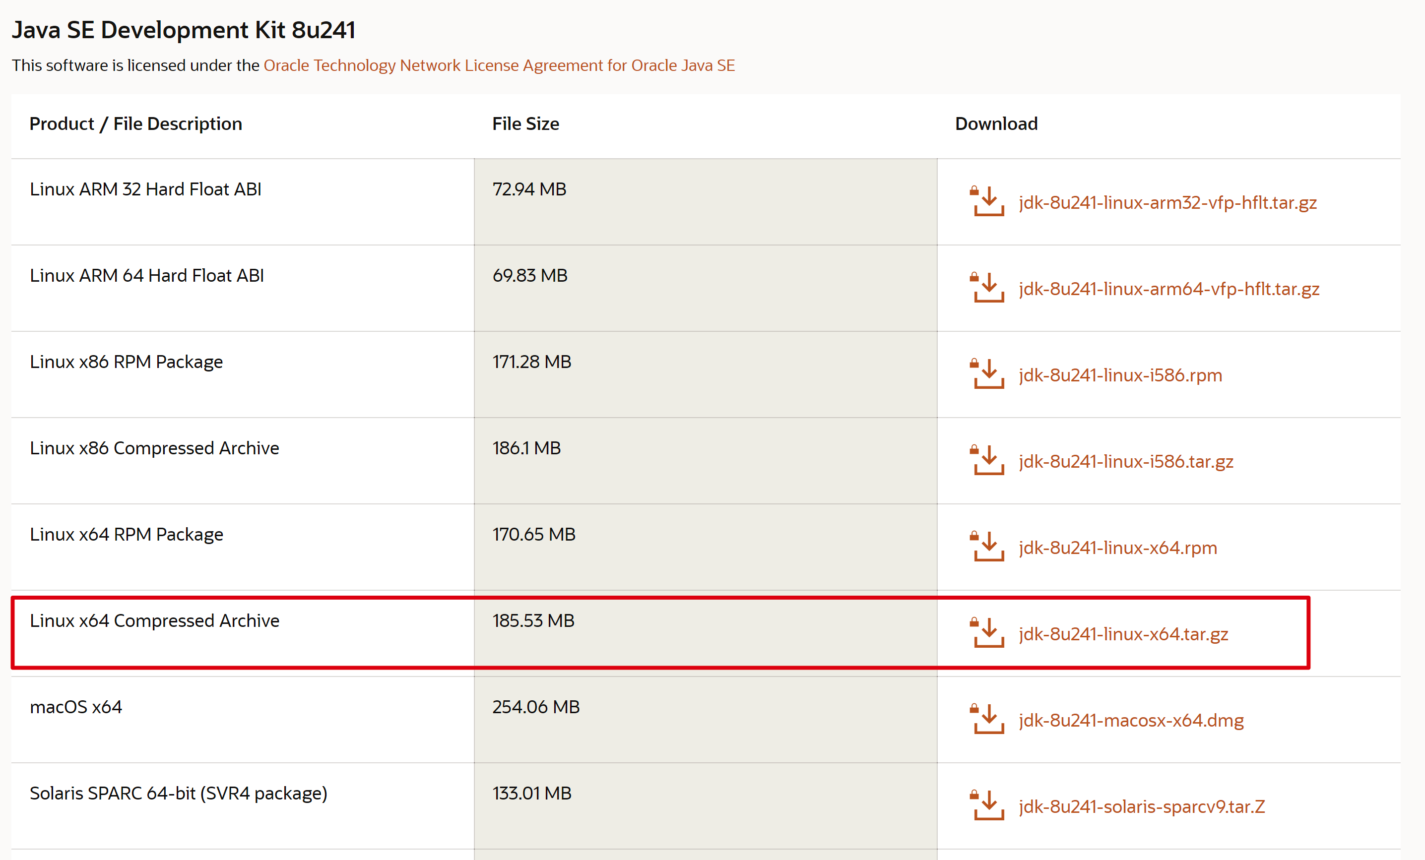
Task: Open the jdk-8u241-linux-i586.tar.gz link
Action: point(1125,461)
